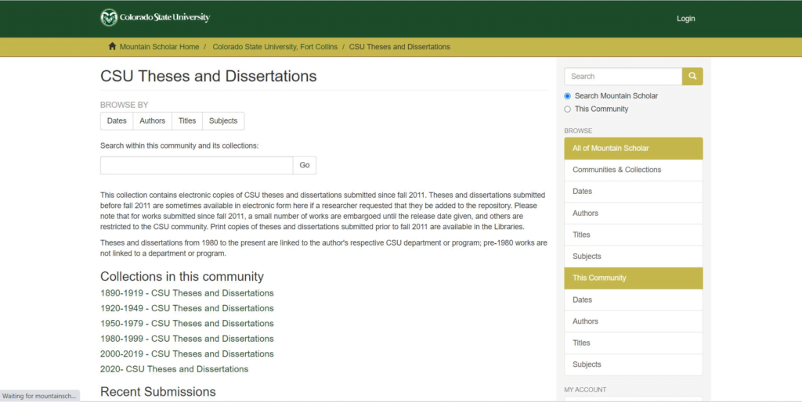Click the Colorado State University wordmark text
The image size is (802, 402).
tap(164, 17)
